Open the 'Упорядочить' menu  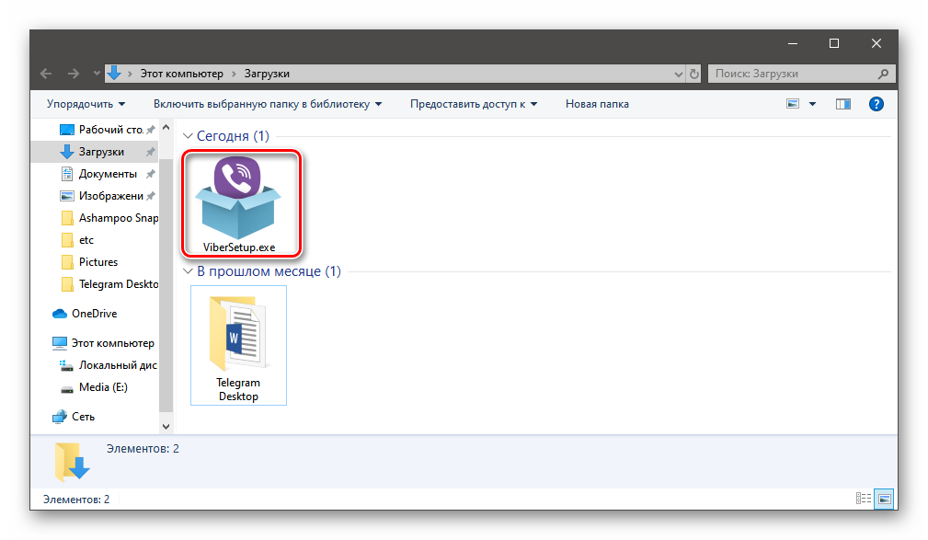point(86,104)
